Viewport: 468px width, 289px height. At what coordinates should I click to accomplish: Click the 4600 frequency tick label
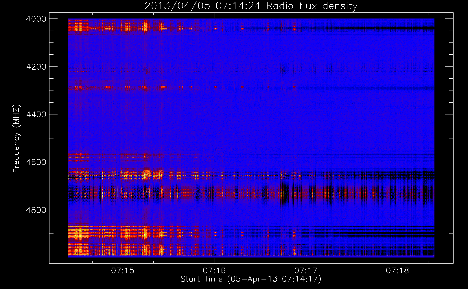tap(36, 162)
